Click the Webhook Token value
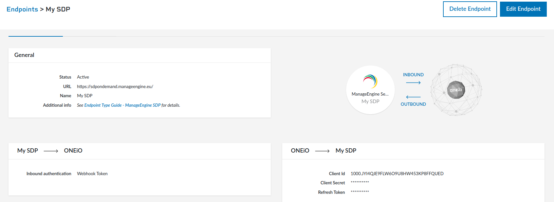Screen dimensions: 554x202 tap(92, 174)
